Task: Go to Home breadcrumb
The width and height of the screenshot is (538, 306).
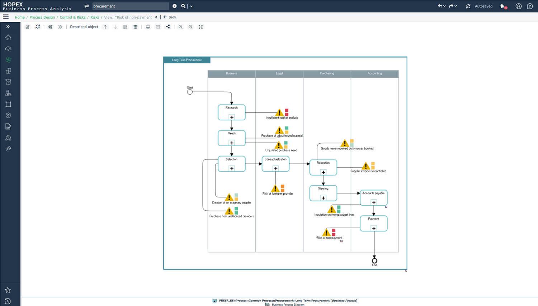Action: 20,17
